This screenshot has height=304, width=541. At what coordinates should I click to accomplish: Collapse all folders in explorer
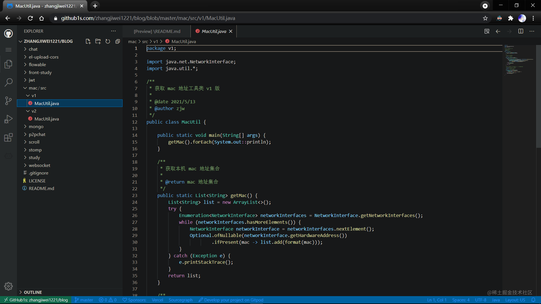(x=118, y=41)
